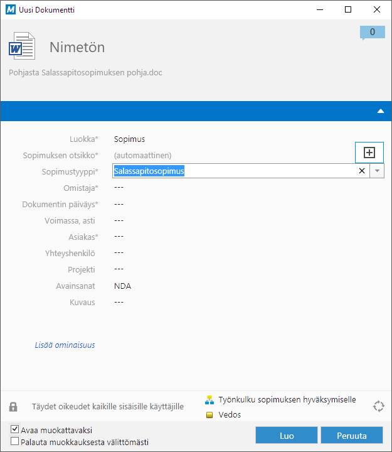Clear the Sopimustyyppi field with X

click(x=362, y=171)
